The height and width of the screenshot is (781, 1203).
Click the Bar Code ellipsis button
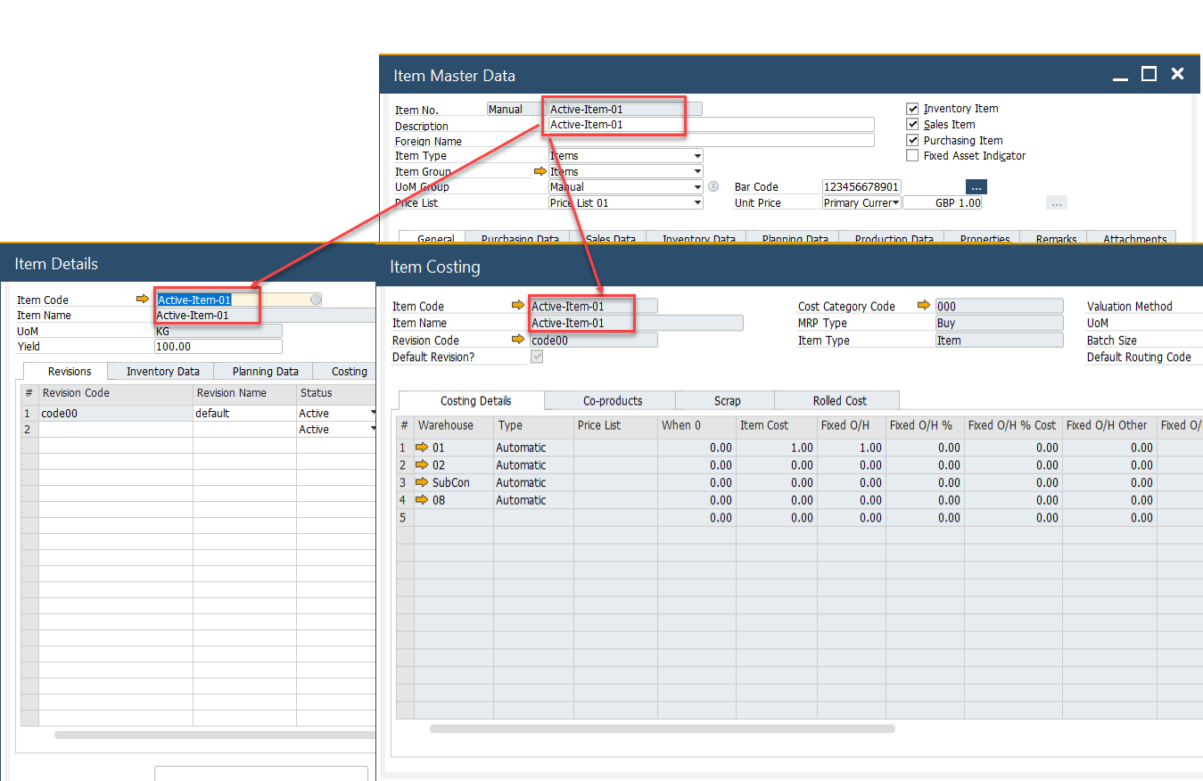click(976, 187)
